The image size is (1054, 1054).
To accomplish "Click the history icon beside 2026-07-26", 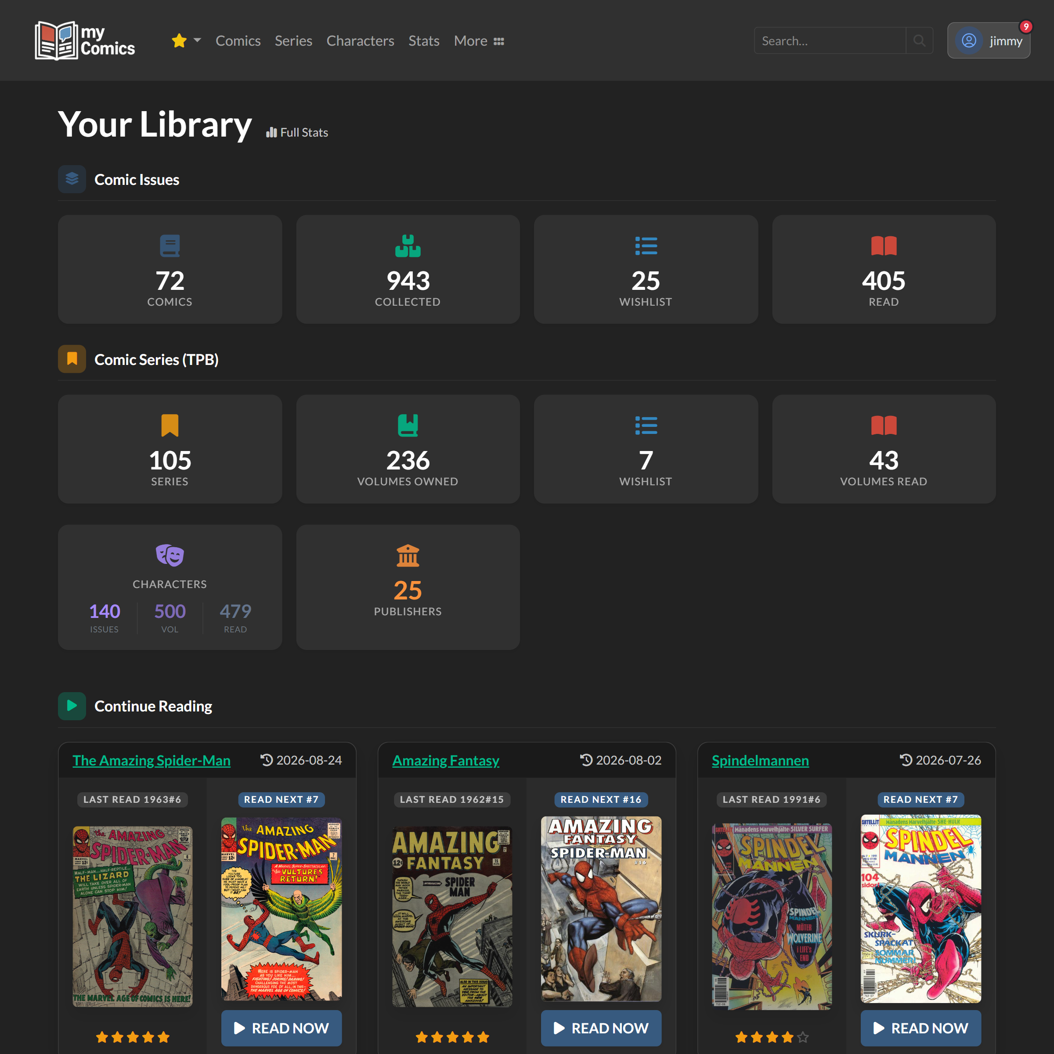I will click(906, 759).
